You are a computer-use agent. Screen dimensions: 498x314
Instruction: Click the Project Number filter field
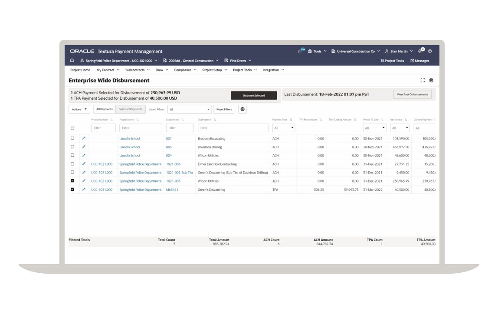pos(103,128)
